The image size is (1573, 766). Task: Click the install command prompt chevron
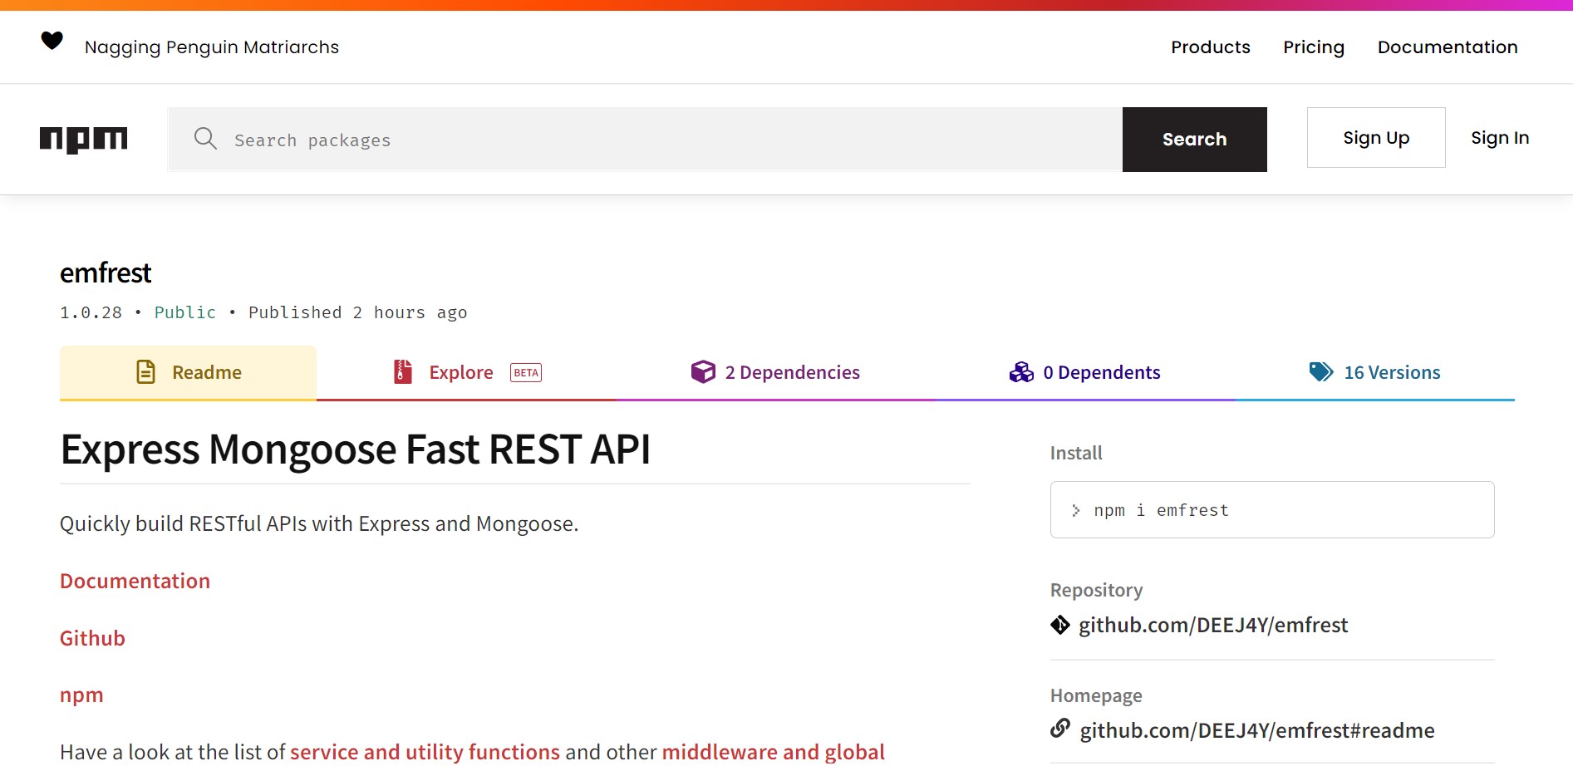click(1076, 510)
